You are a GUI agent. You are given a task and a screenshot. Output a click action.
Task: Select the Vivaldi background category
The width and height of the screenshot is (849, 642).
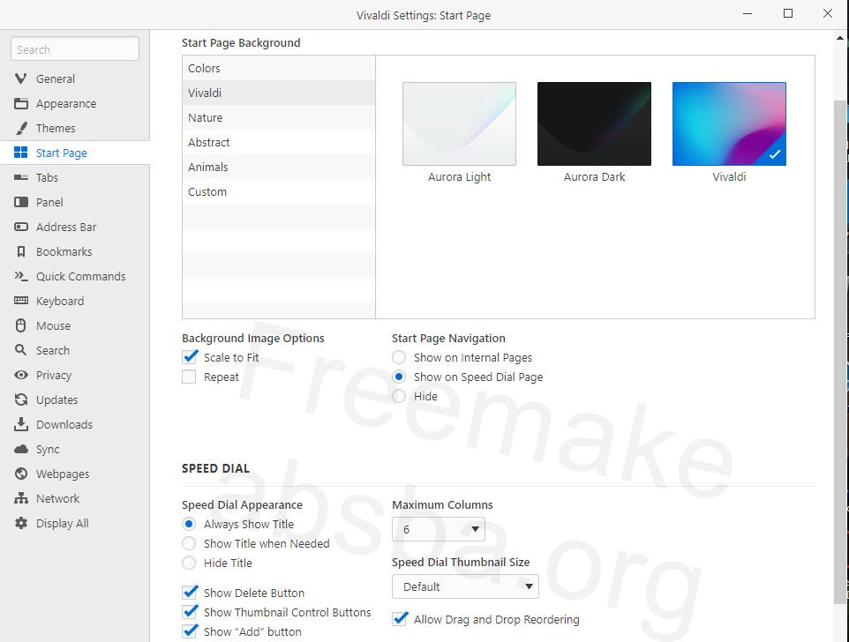(278, 93)
